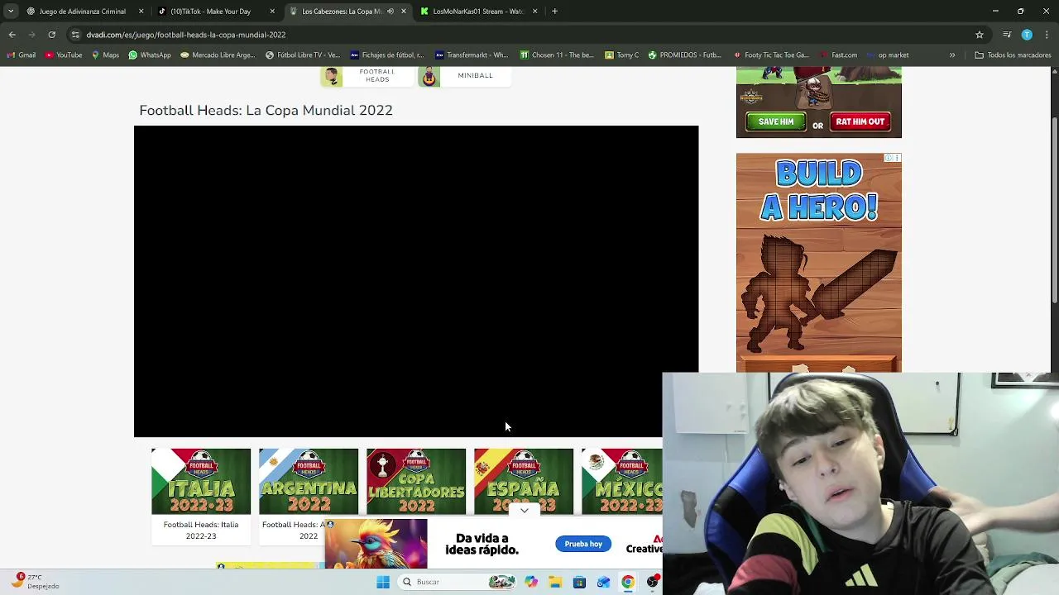
Task: Close the TikTok tab
Action: [272, 12]
